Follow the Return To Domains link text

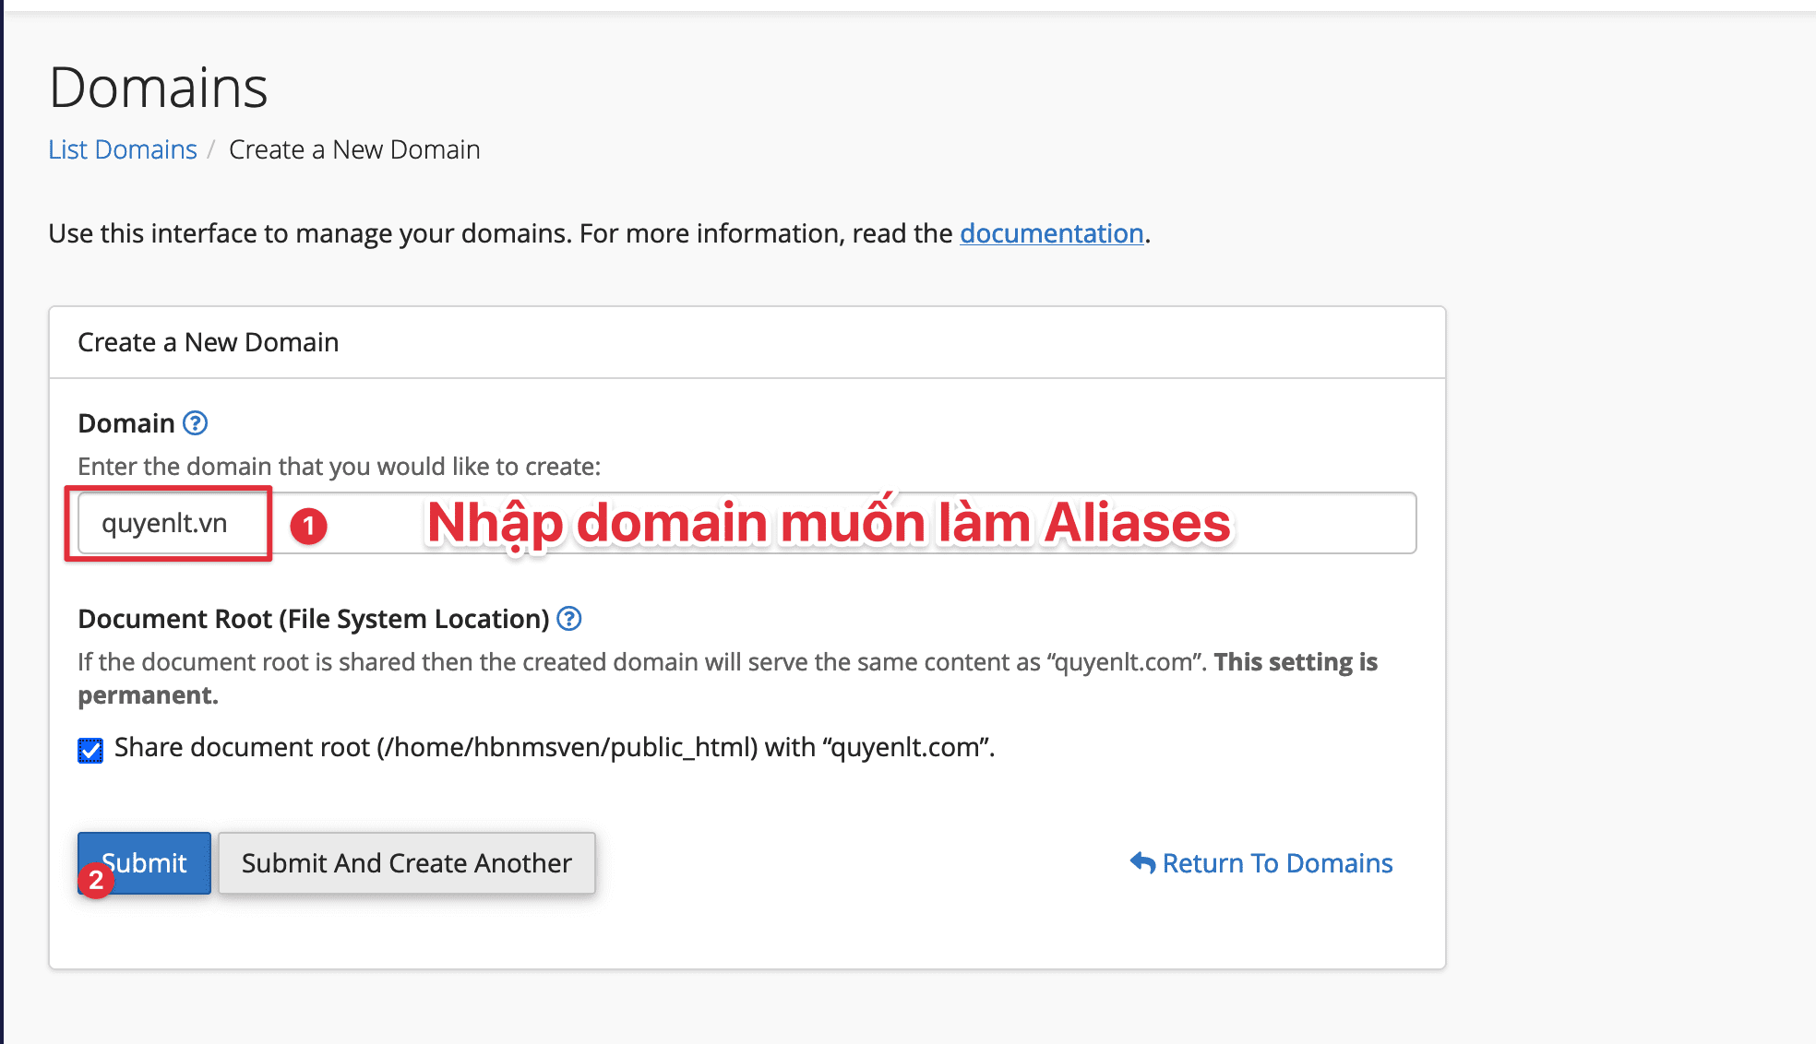tap(1277, 863)
